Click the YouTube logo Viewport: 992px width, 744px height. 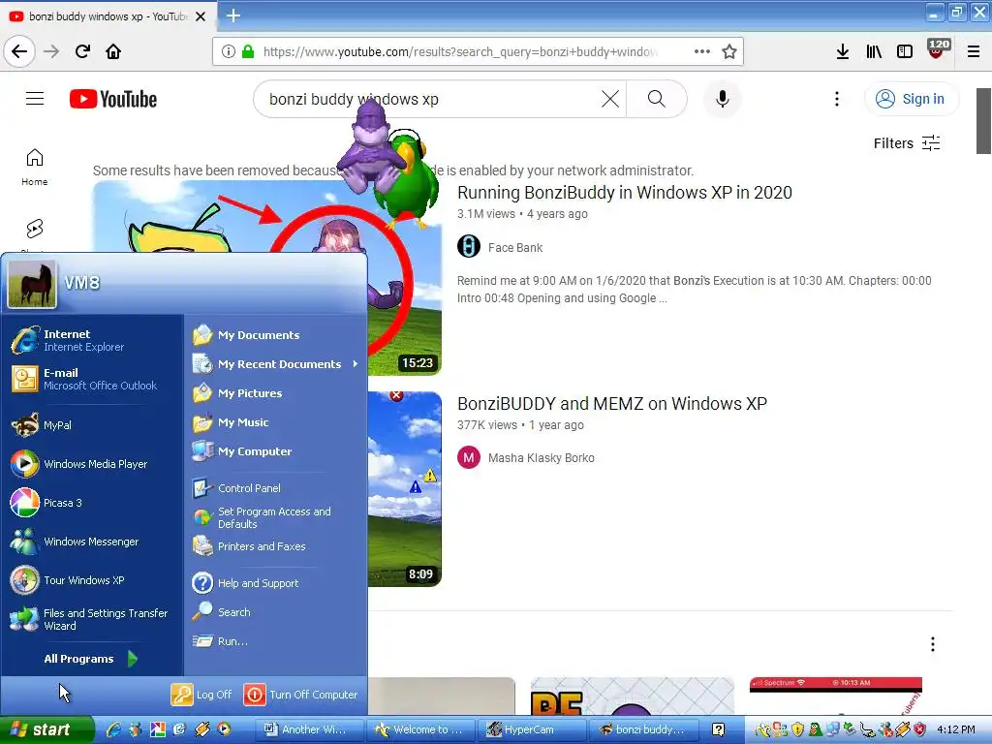pos(113,100)
